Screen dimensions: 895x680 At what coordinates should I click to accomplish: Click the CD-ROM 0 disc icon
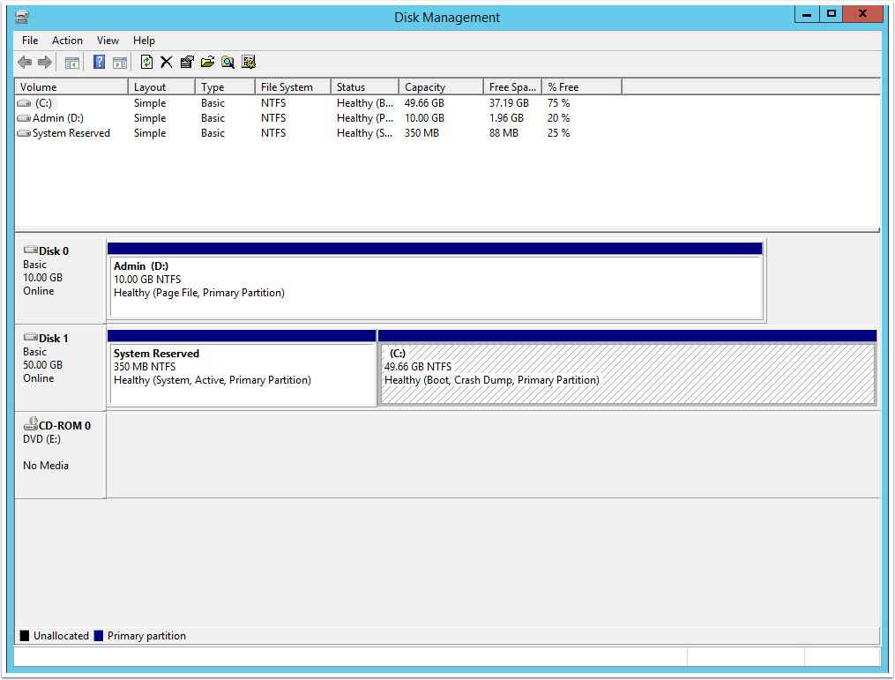31,424
